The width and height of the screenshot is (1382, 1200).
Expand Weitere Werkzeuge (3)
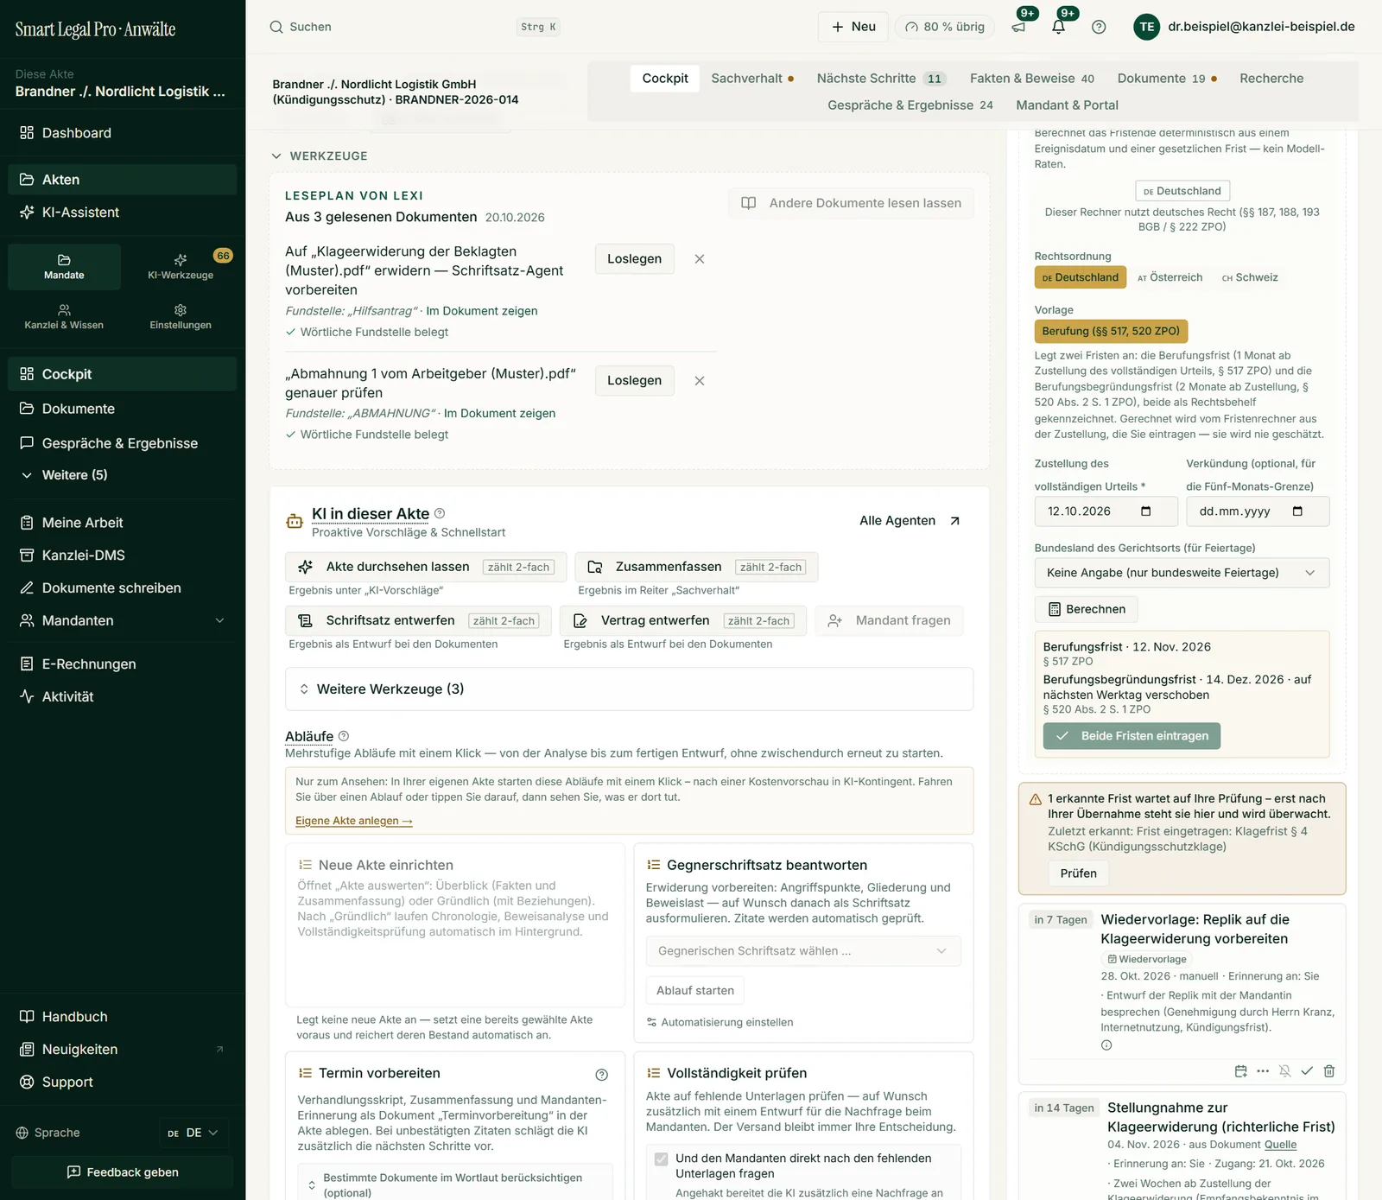629,689
